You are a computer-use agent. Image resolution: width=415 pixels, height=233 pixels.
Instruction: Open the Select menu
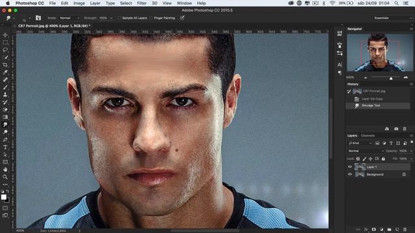(126, 3)
